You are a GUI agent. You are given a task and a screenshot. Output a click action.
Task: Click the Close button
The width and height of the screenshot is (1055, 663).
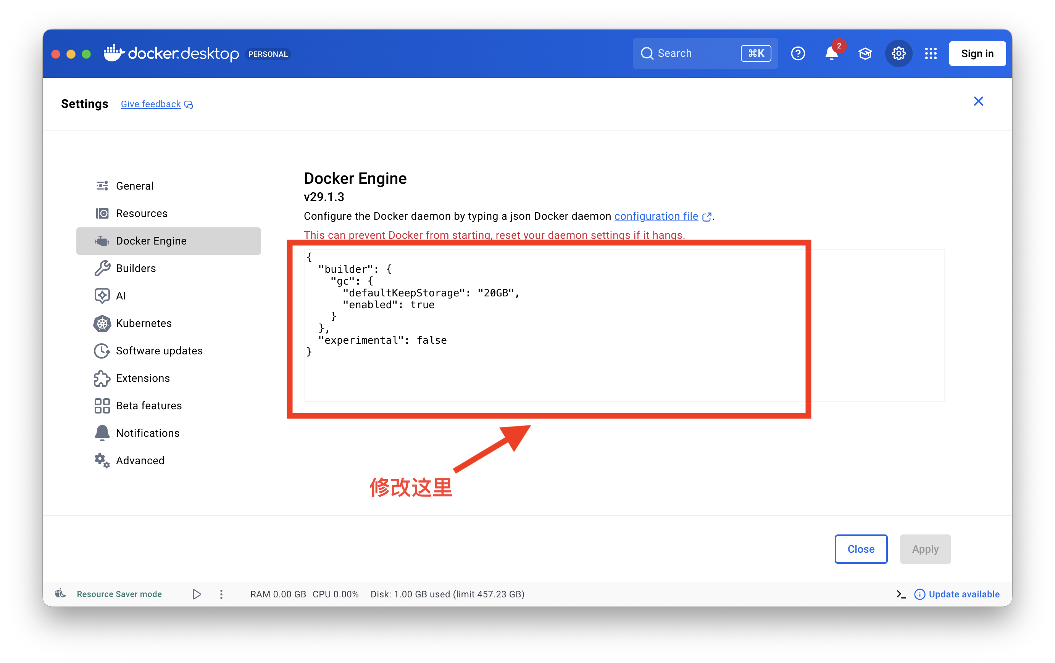860,549
